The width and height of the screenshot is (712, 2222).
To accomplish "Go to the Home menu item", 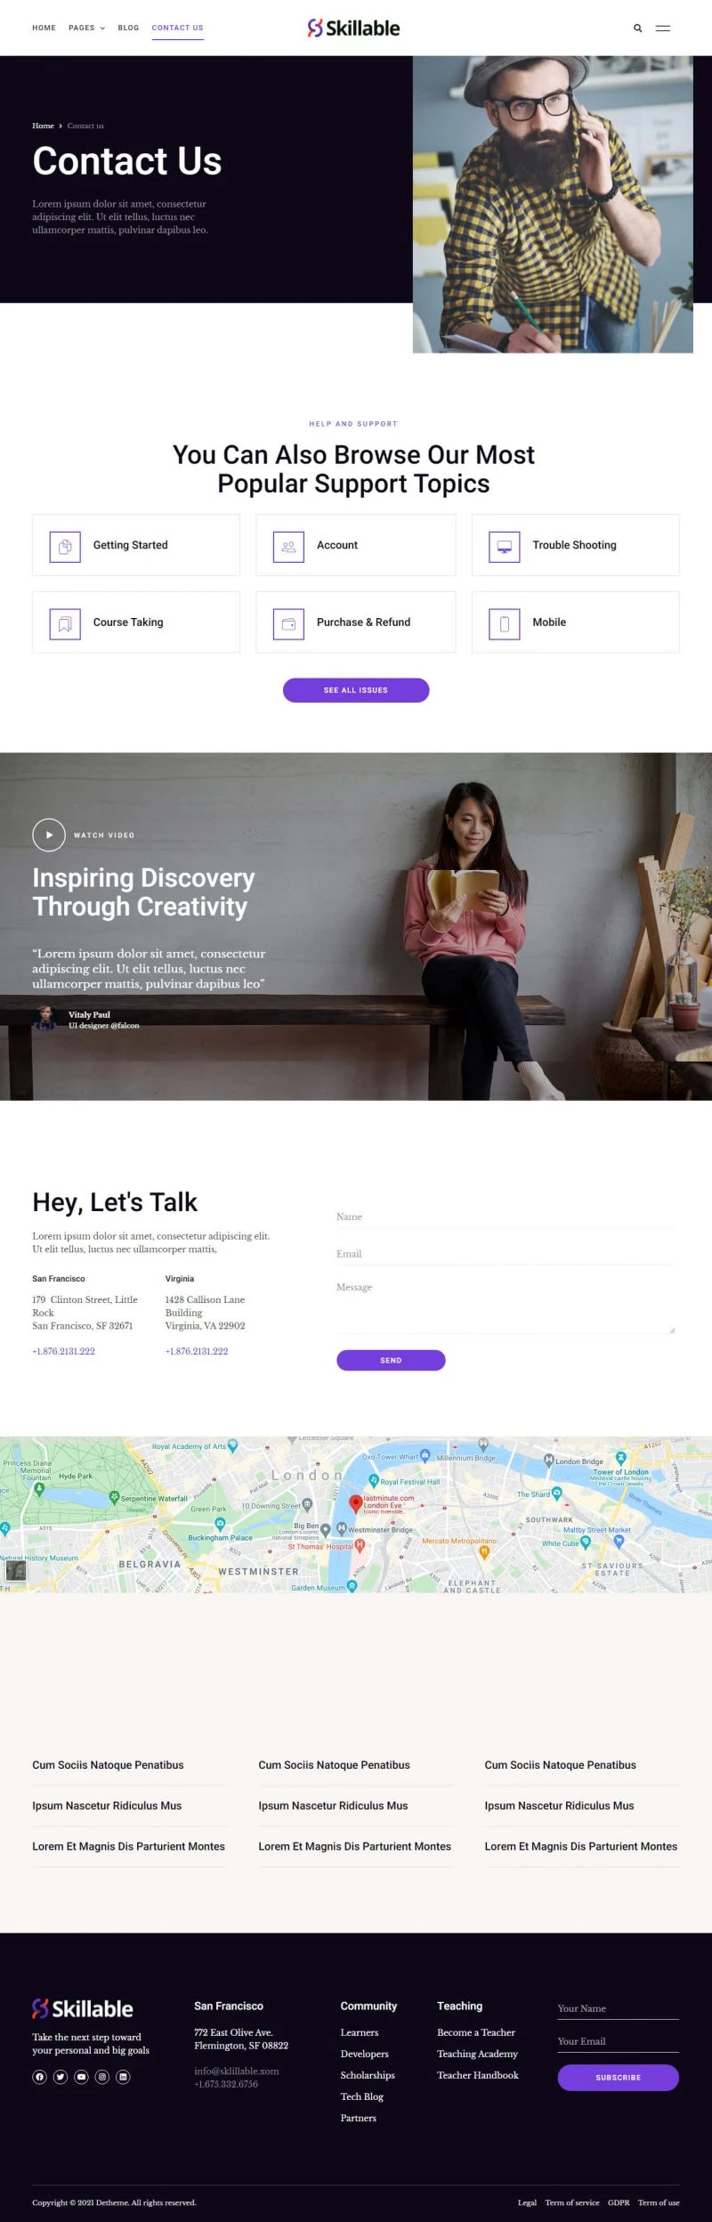I will coord(44,28).
